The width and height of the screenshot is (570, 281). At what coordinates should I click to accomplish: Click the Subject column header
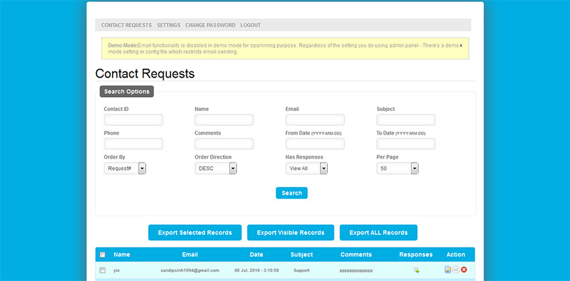click(302, 254)
